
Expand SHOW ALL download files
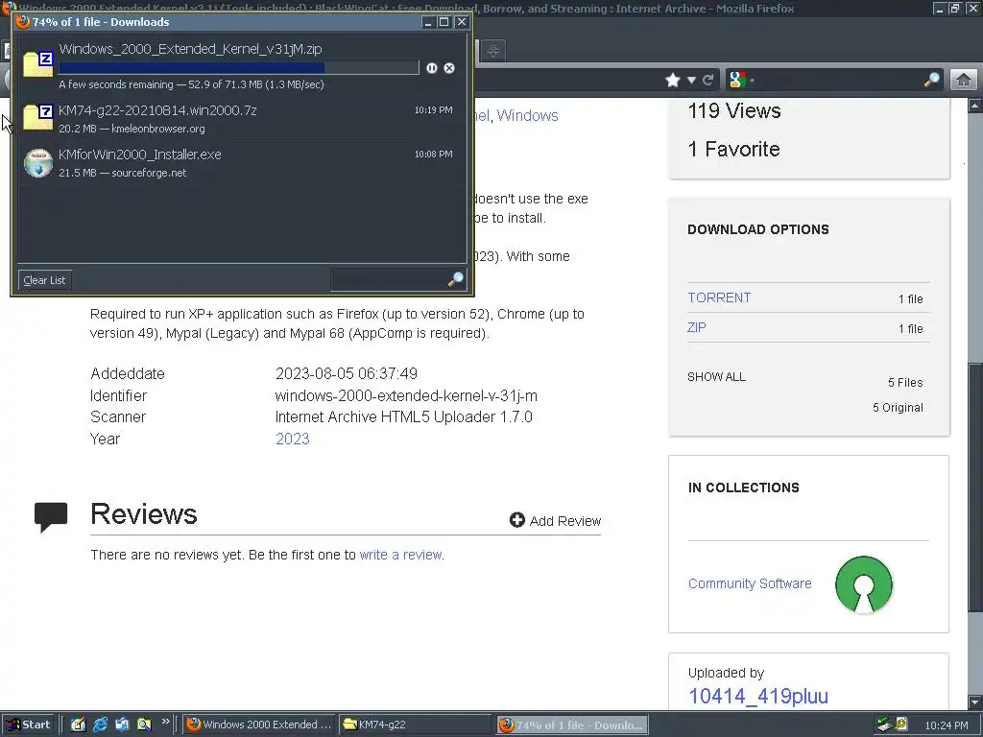pos(716,376)
